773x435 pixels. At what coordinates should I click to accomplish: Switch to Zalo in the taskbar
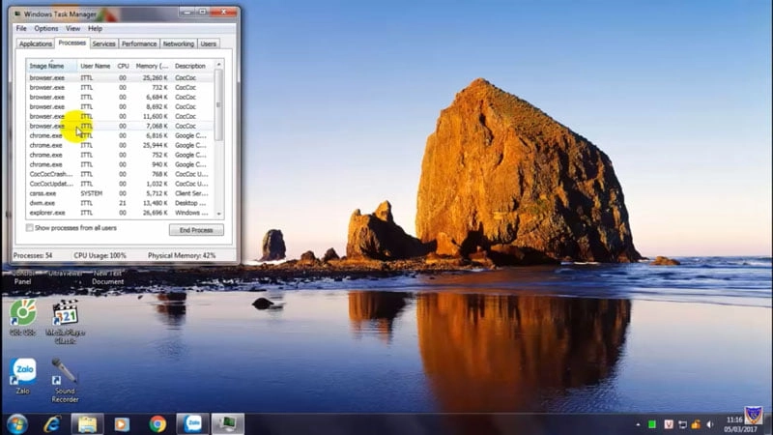(x=192, y=424)
